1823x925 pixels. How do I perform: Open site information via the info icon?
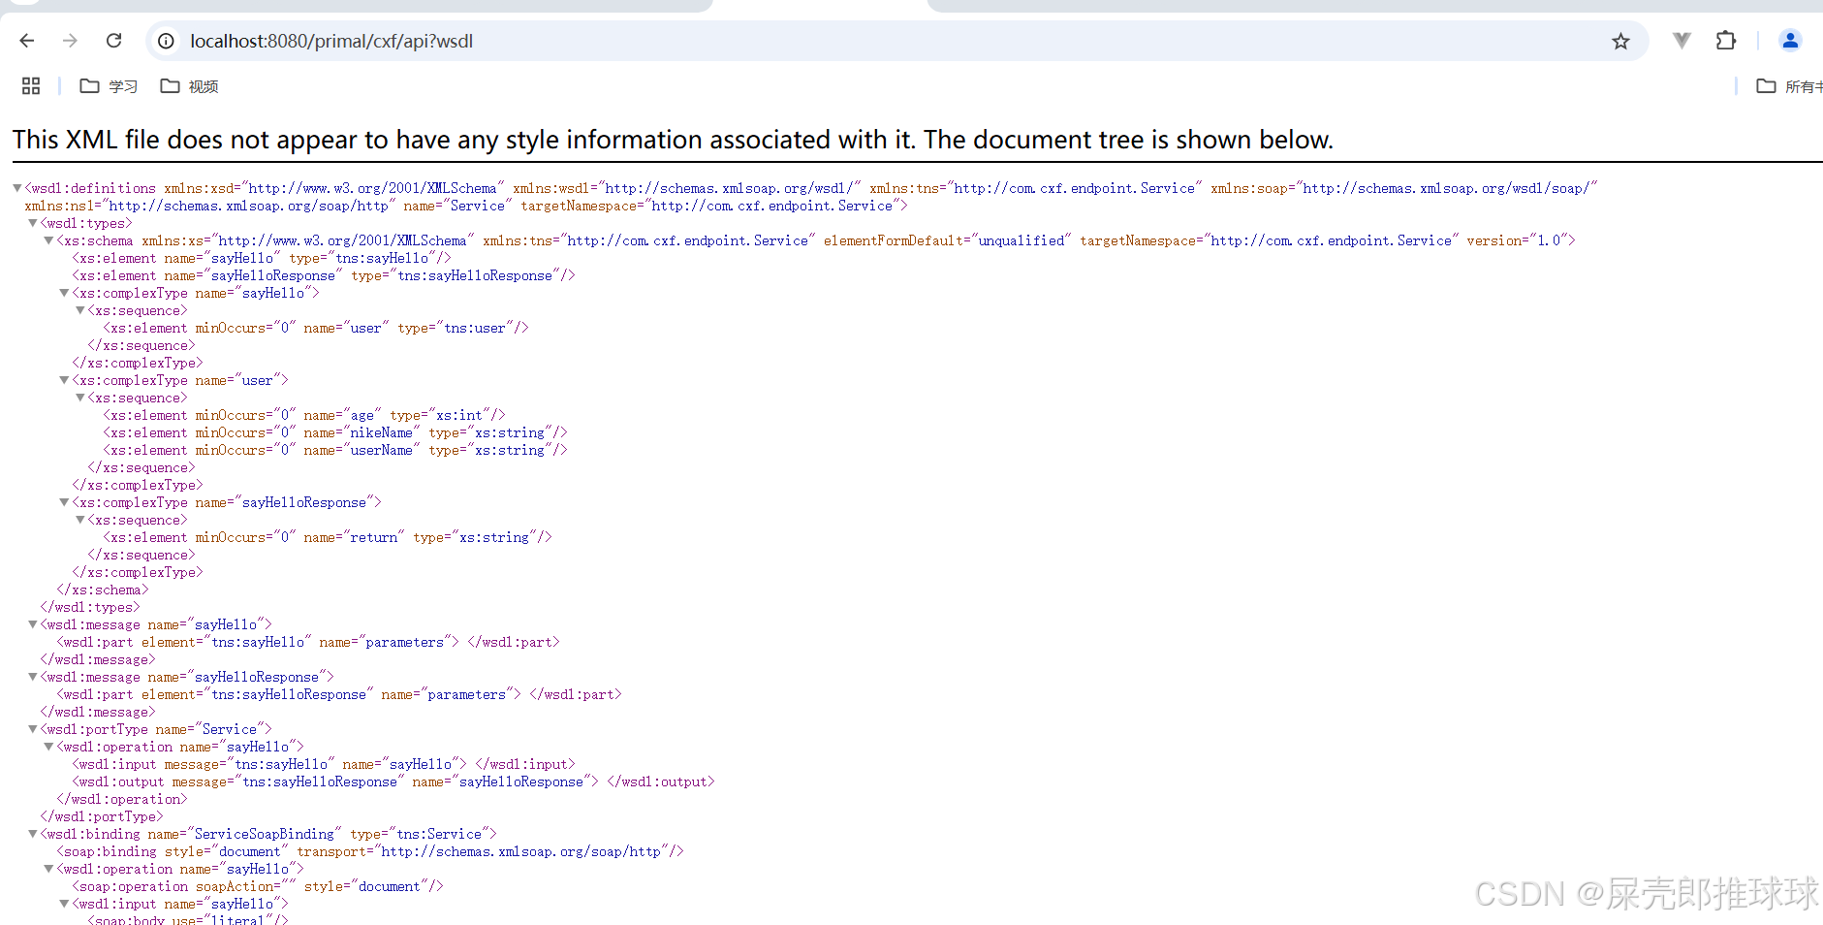[166, 41]
